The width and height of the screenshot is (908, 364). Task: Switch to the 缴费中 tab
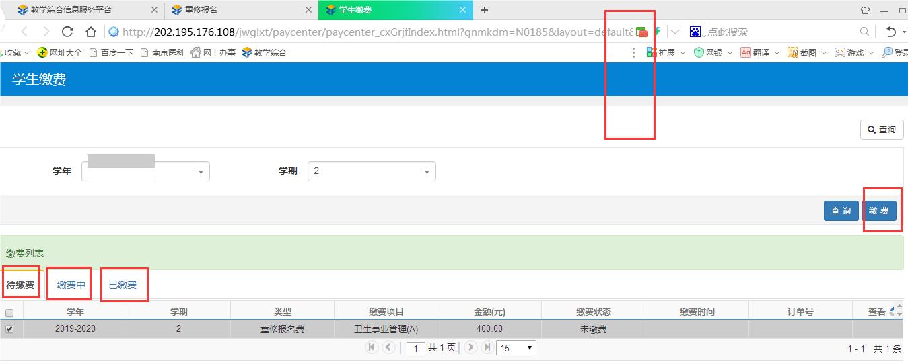pos(71,285)
